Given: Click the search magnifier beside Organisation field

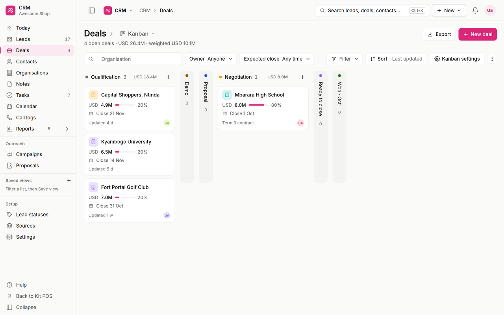Looking at the screenshot, I should click(91, 59).
